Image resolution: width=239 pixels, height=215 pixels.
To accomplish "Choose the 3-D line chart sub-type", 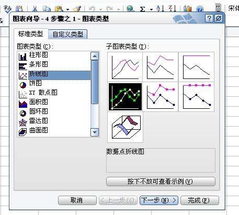I will click(125, 127).
